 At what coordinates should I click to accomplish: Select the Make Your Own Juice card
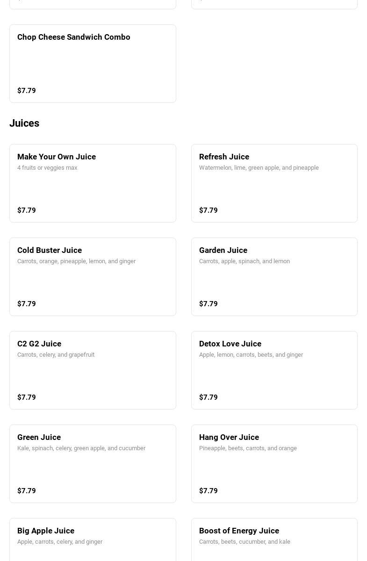[x=93, y=183]
